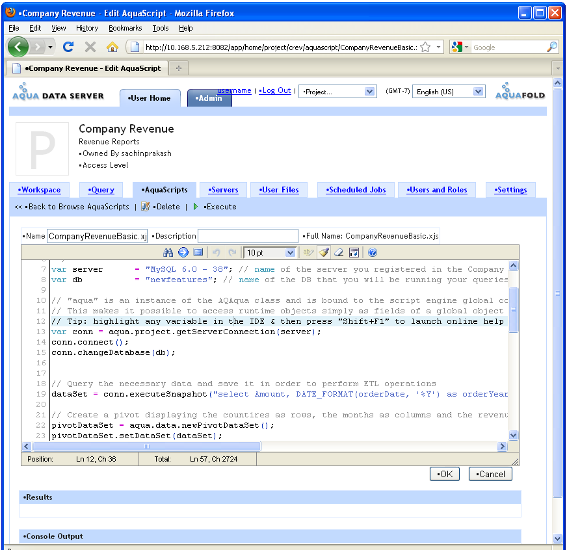Open the Servers tab
The width and height of the screenshot is (567, 550).
[223, 190]
